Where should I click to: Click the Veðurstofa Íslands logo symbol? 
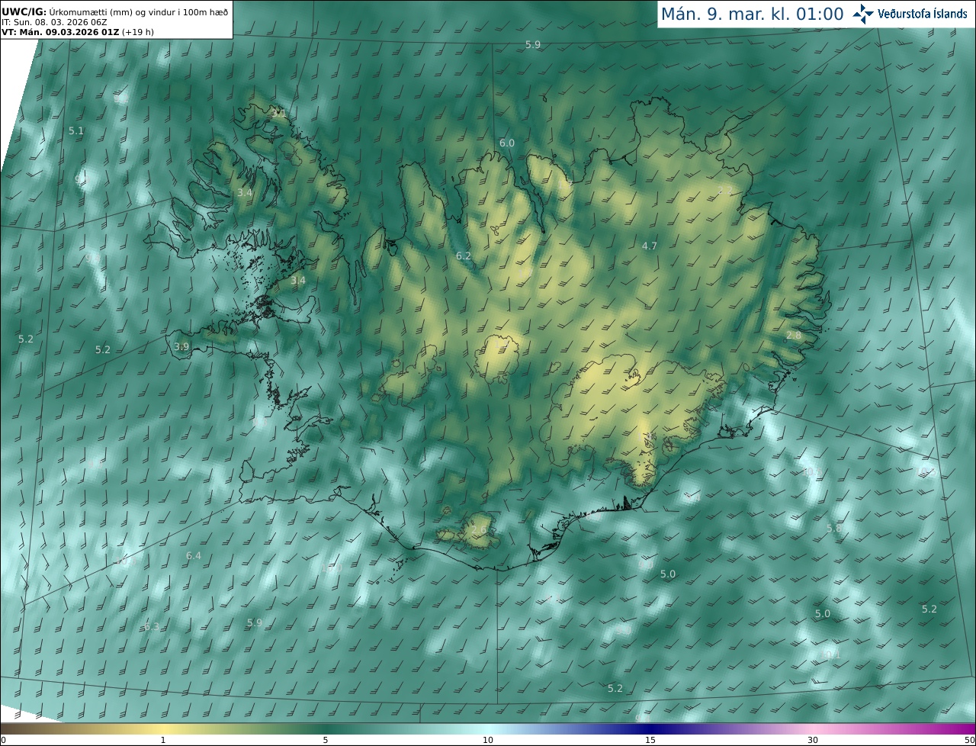point(863,13)
